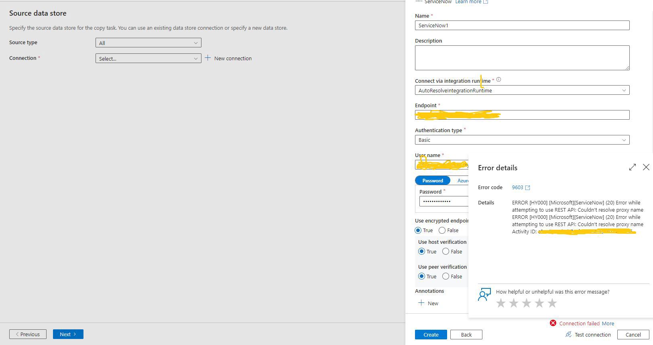Click the Test connection plug icon
653x345 pixels.
pyautogui.click(x=568, y=334)
